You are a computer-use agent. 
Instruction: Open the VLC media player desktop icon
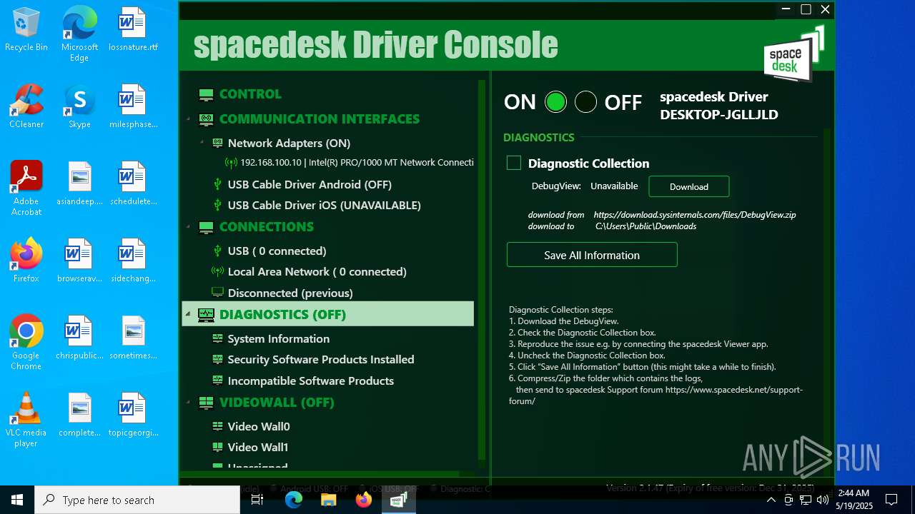(26, 420)
